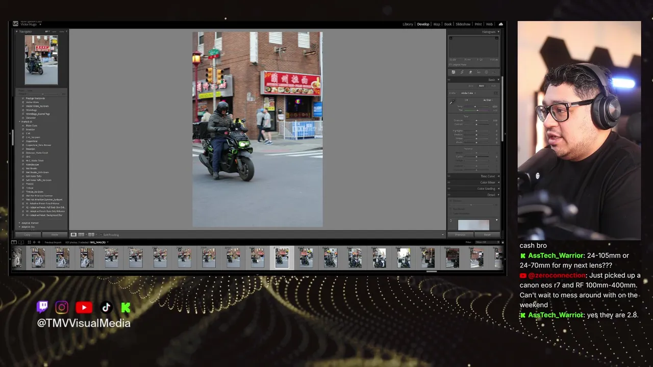
Task: Collapse the Basic panel
Action: pyautogui.click(x=498, y=80)
